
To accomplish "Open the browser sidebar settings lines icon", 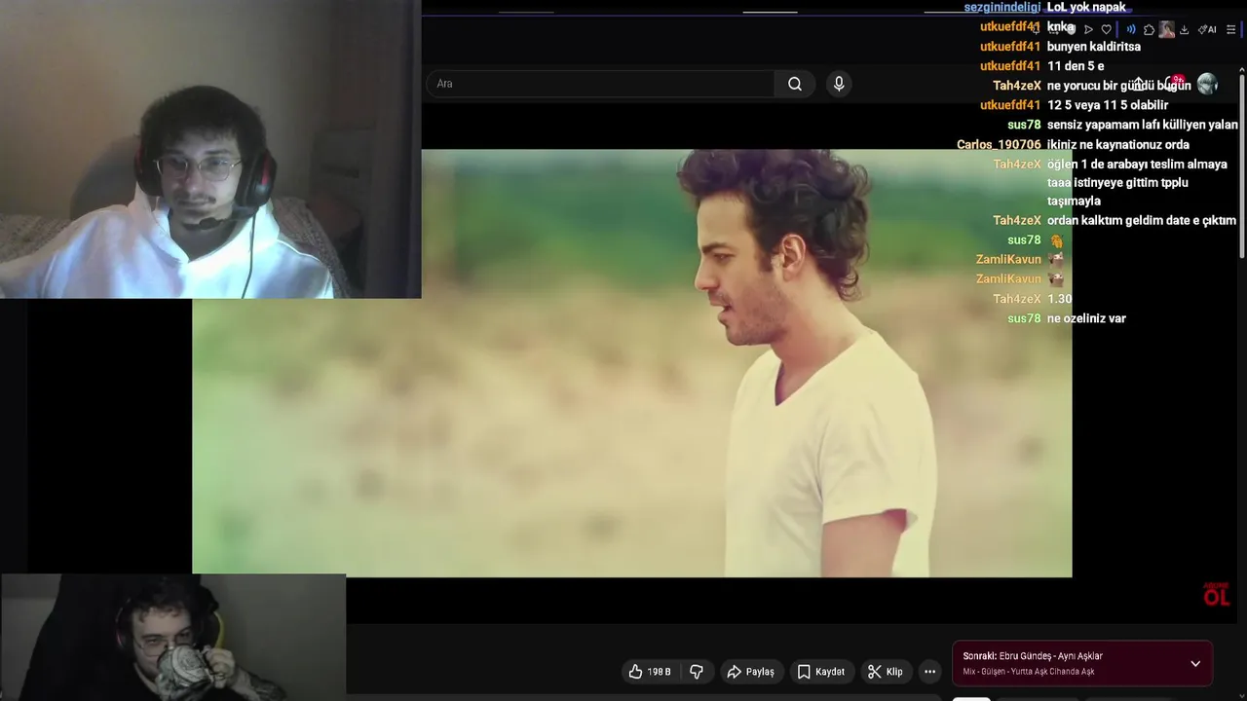I will [1231, 29].
